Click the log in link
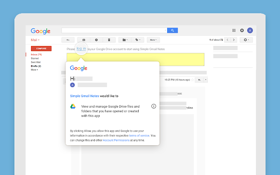Screen dimensions: 280x175 click(81, 49)
